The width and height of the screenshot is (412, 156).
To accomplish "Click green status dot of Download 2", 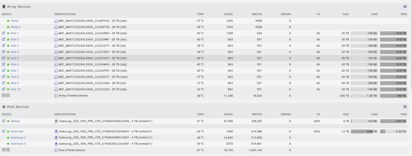I will pos(8,138).
